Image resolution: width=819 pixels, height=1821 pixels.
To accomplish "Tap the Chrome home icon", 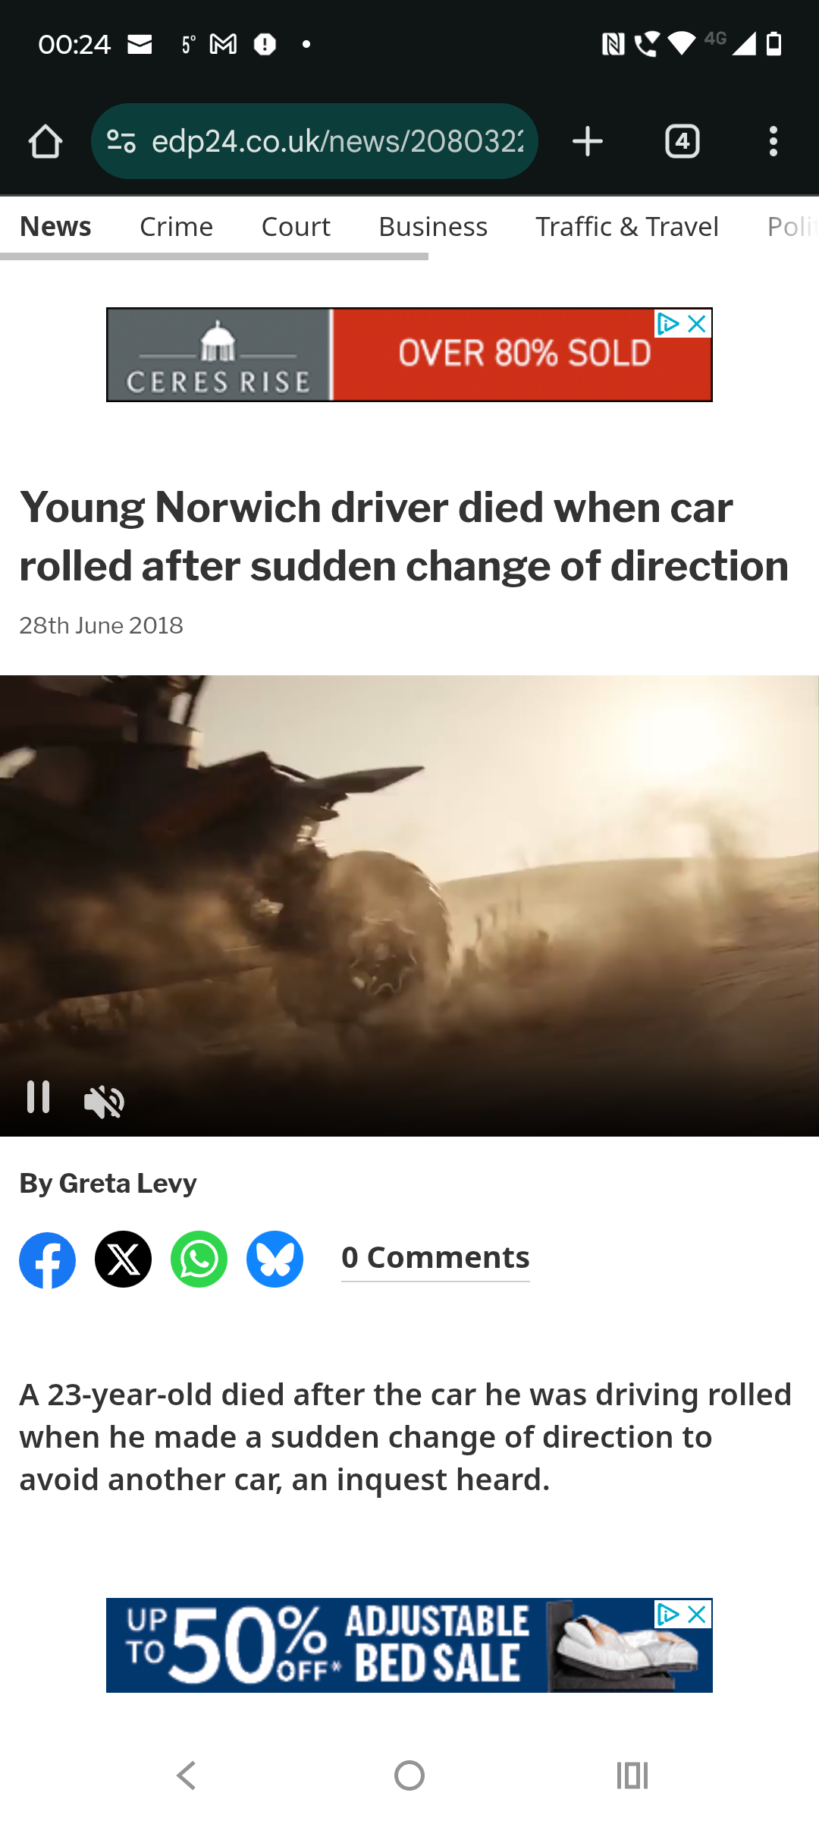I will pyautogui.click(x=45, y=142).
